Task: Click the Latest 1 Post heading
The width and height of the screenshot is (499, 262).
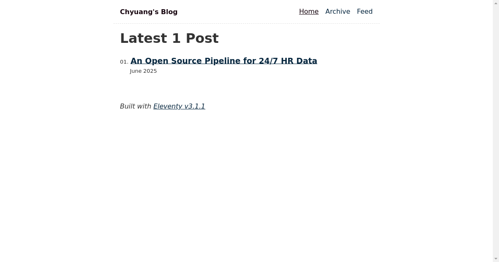Action: tap(169, 38)
